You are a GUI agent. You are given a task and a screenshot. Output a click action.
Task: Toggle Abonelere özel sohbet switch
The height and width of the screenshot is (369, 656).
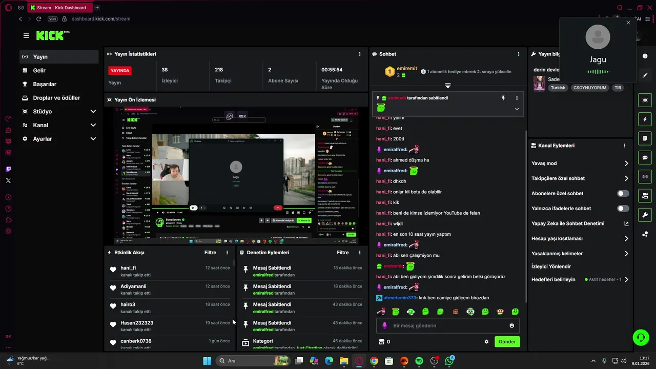pos(623,194)
